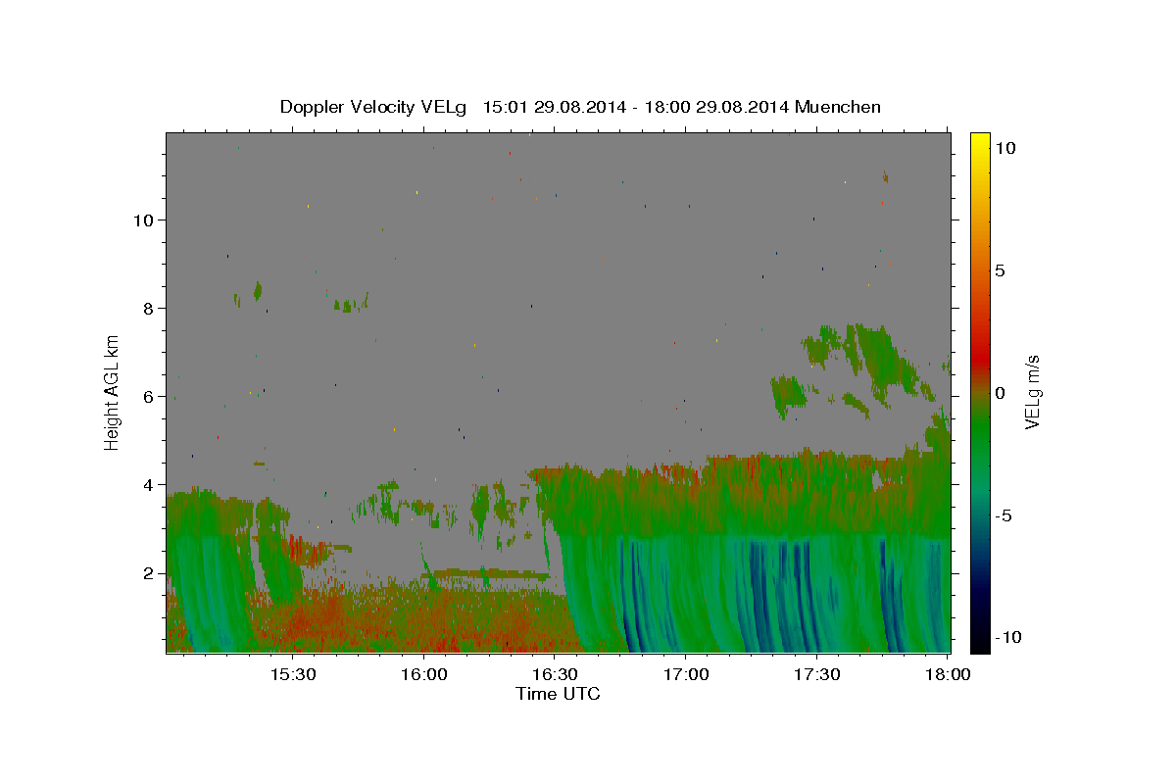Click the 'Height AGL km' y-axis label
This screenshot has height=784, width=1176.
coord(112,392)
